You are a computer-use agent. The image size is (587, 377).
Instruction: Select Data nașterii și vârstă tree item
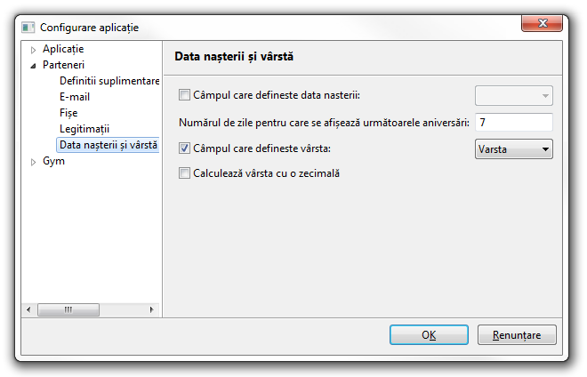click(107, 145)
